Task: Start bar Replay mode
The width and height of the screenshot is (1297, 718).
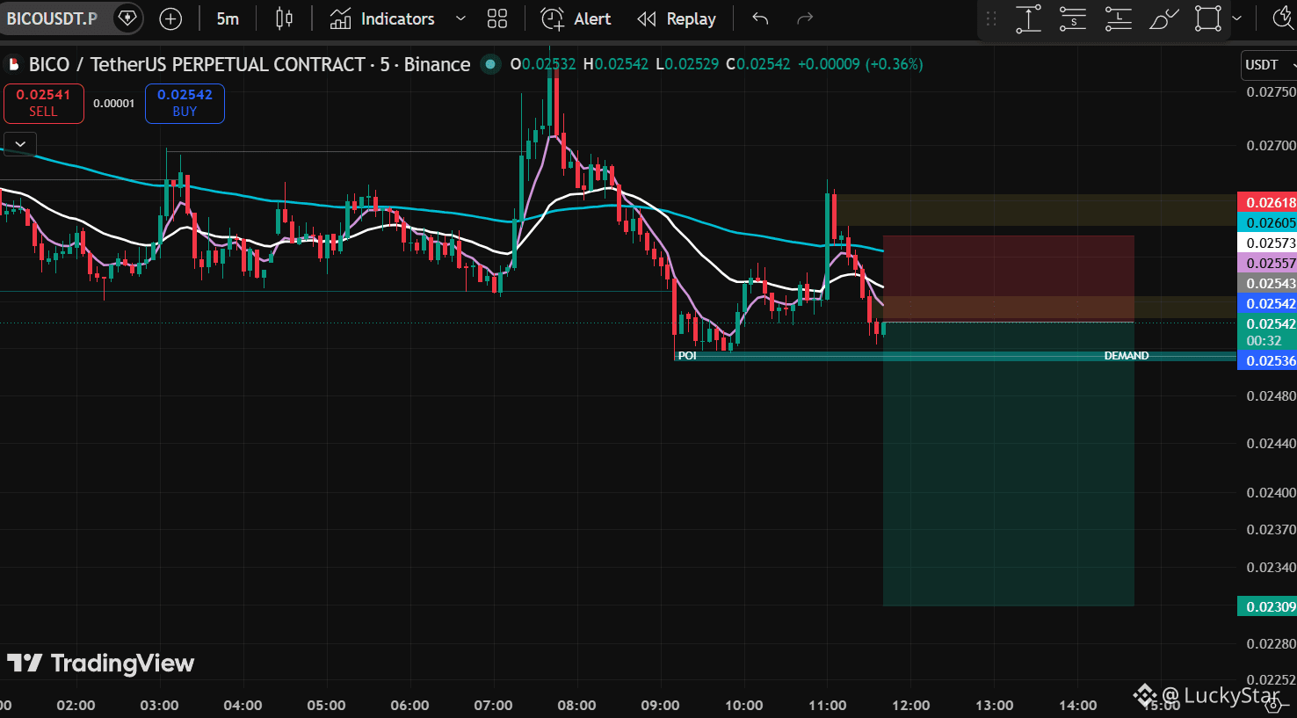Action: point(677,18)
